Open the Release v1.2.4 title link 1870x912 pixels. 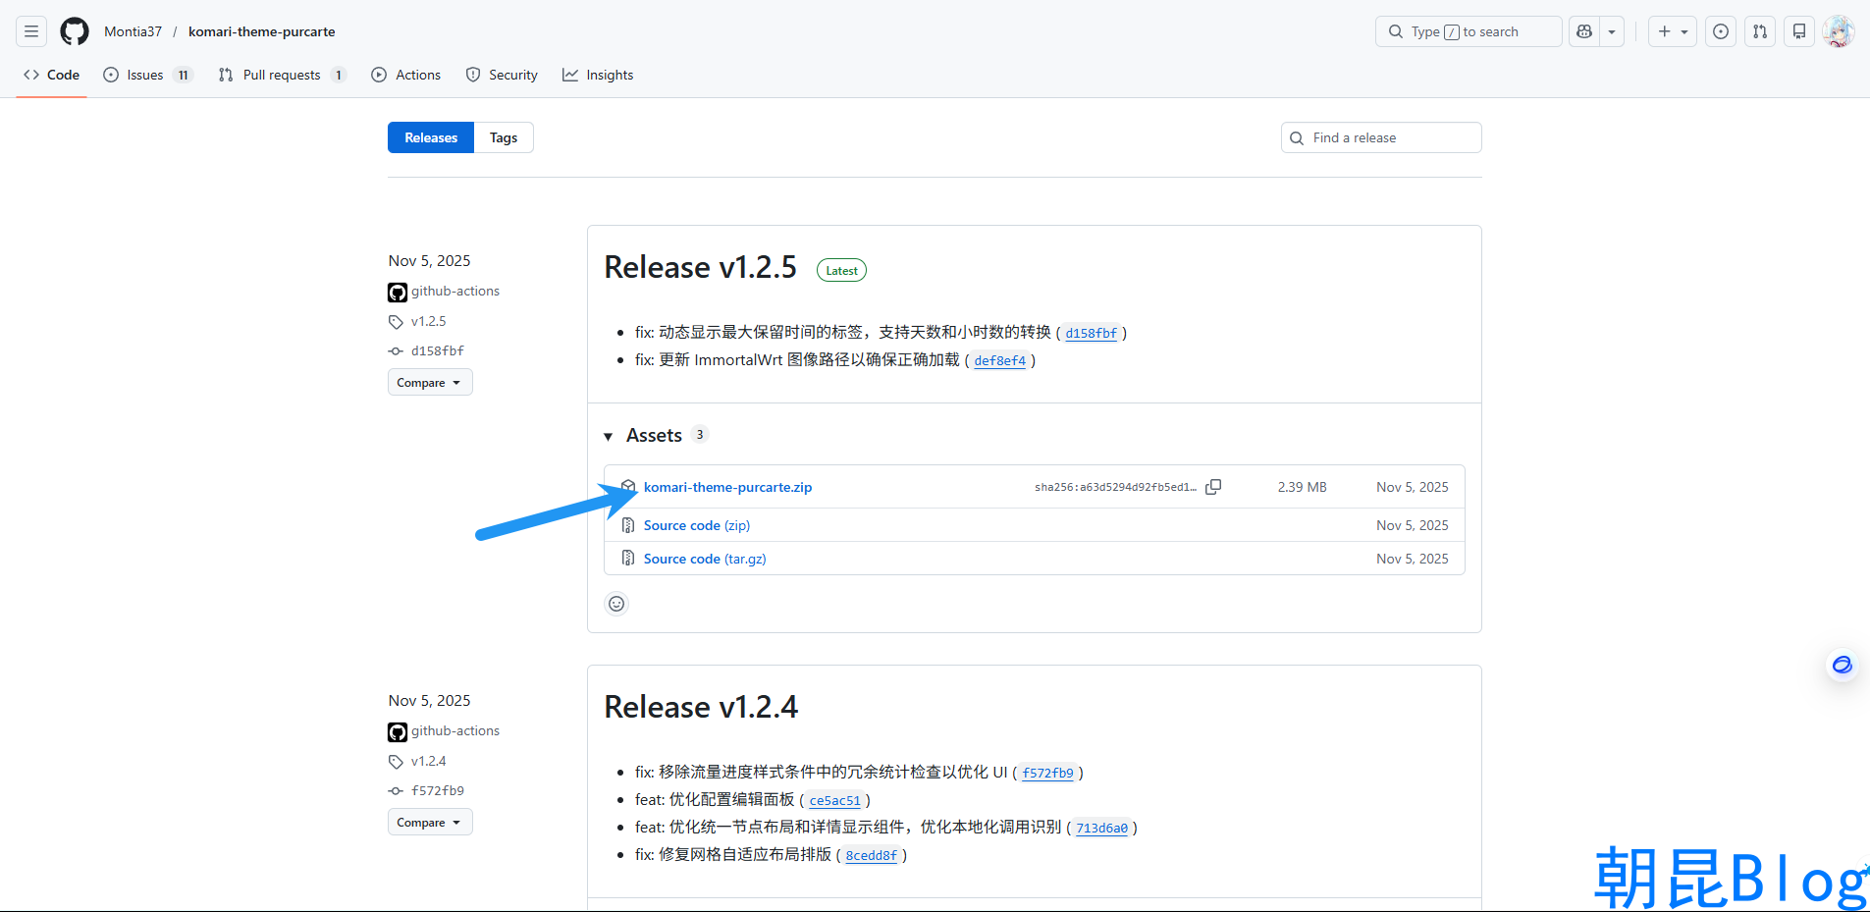click(x=701, y=707)
